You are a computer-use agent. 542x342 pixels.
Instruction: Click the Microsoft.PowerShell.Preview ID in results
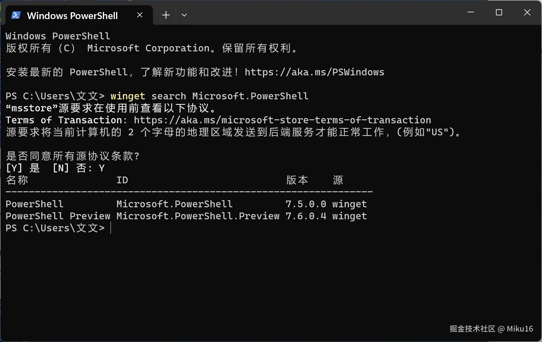click(198, 216)
